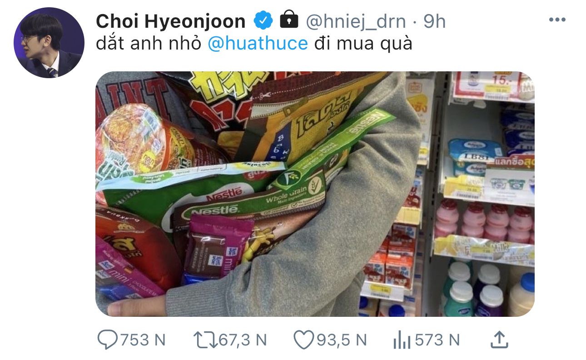Click the words "đi mua quà" in tweet
This screenshot has width=586, height=360.
click(x=363, y=44)
